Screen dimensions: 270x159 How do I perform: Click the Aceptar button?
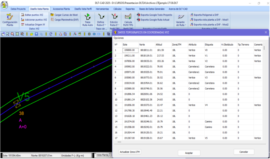tap(189, 153)
